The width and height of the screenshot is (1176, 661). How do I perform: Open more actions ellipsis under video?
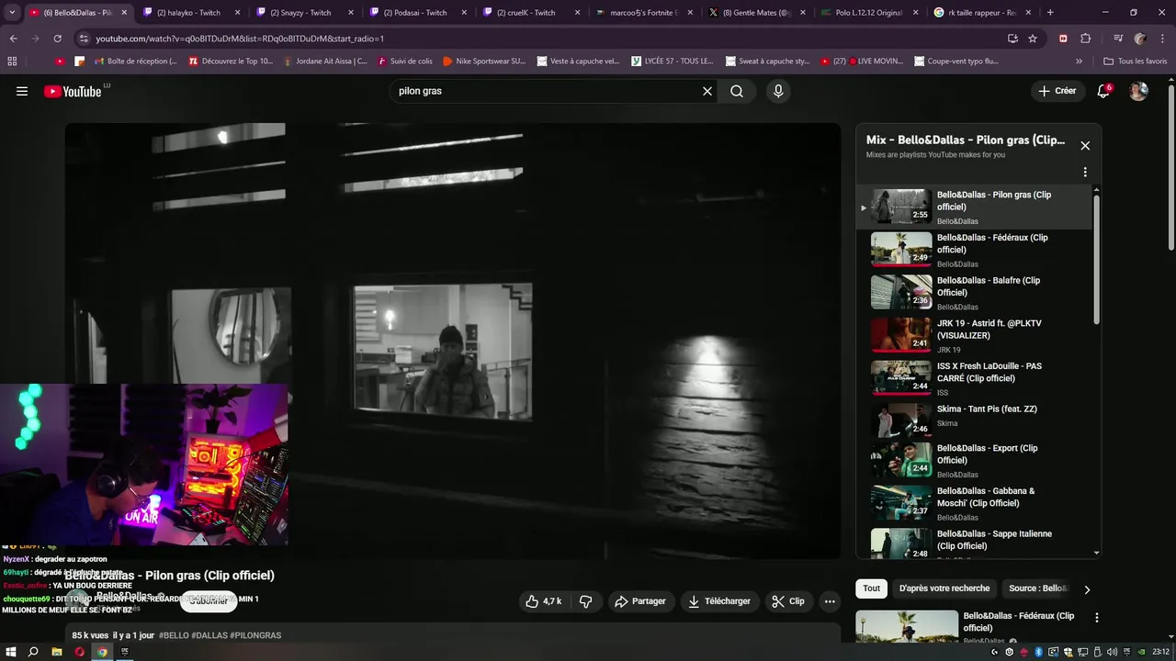[830, 601]
